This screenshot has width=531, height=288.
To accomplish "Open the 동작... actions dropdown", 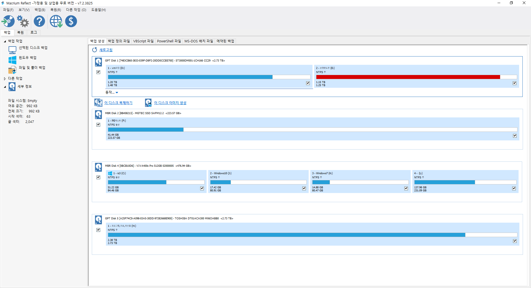I will pos(112,92).
